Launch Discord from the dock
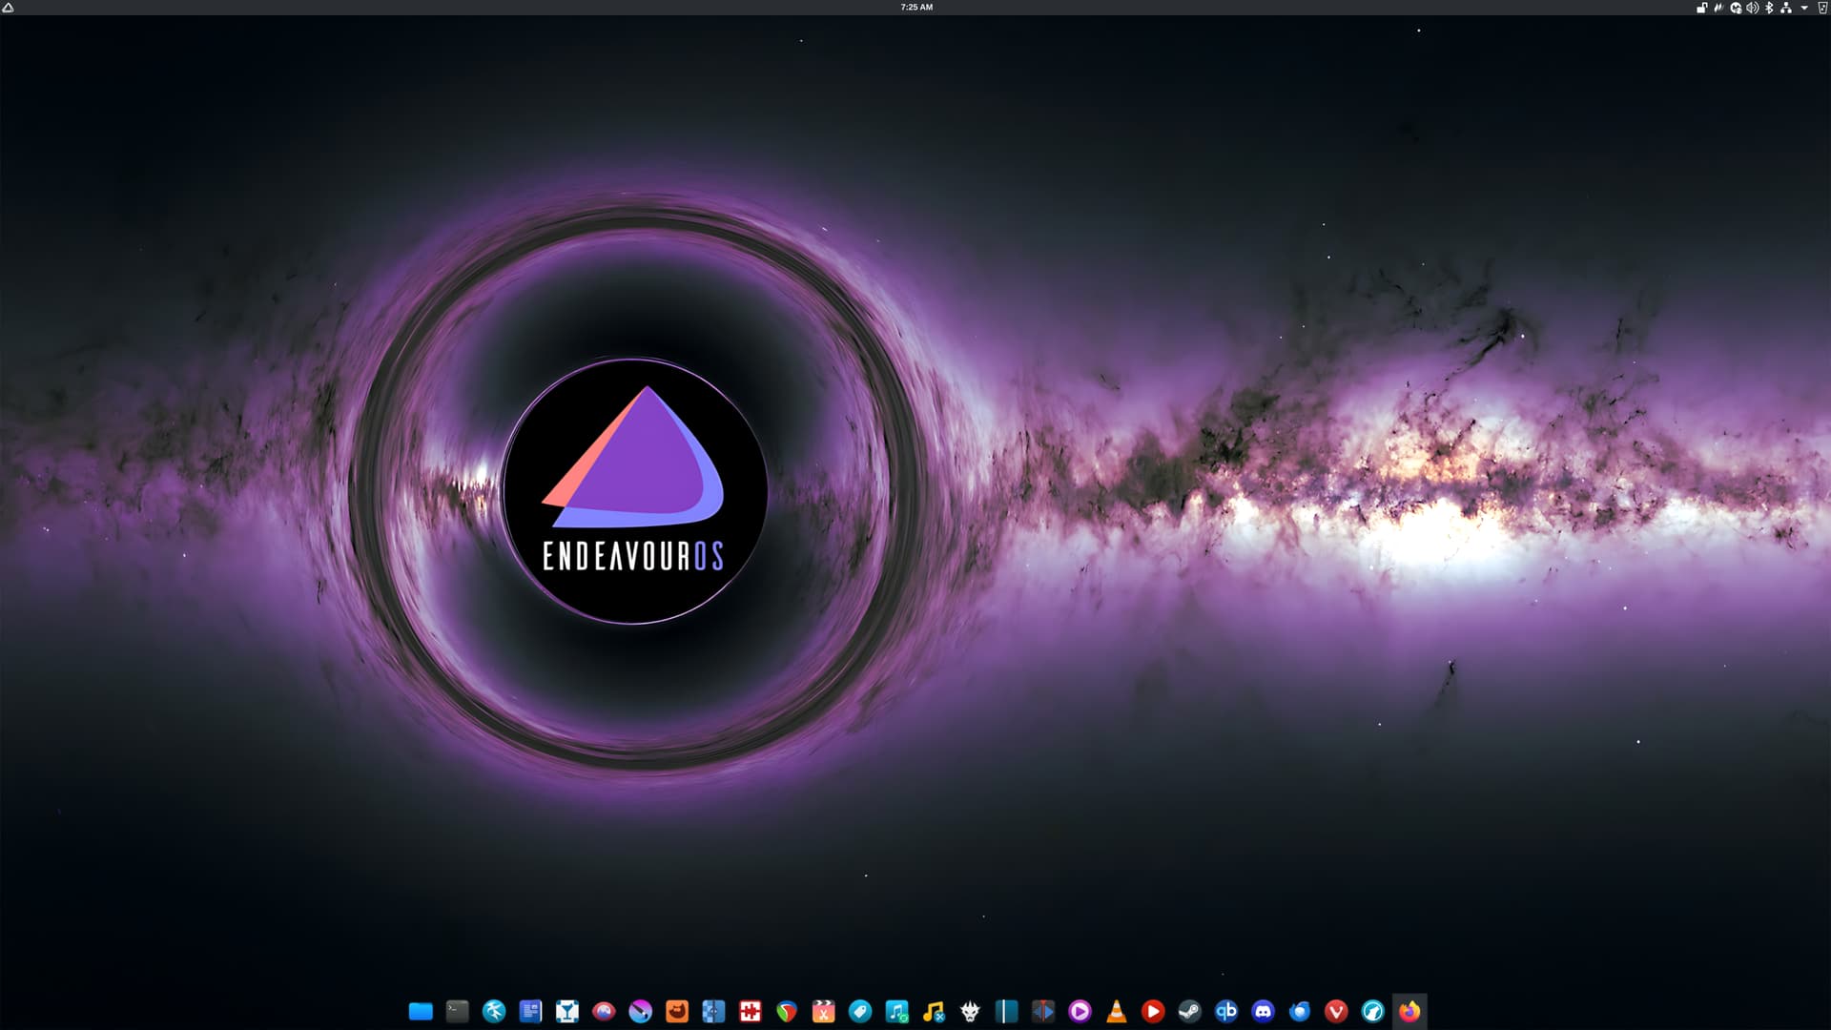This screenshot has width=1831, height=1030. coord(1263,1011)
